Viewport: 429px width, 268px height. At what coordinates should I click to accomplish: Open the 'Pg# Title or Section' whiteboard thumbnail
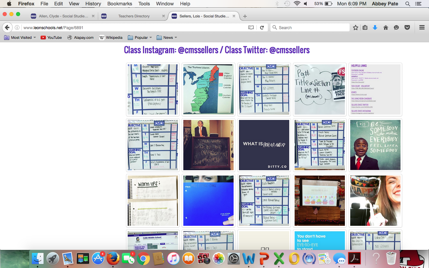coord(320,89)
